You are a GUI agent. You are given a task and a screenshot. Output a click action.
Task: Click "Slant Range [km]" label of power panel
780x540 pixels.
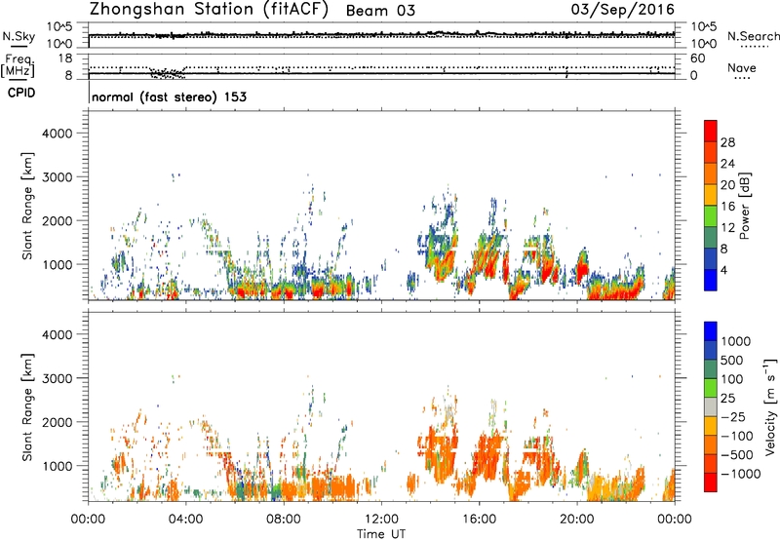(x=27, y=206)
